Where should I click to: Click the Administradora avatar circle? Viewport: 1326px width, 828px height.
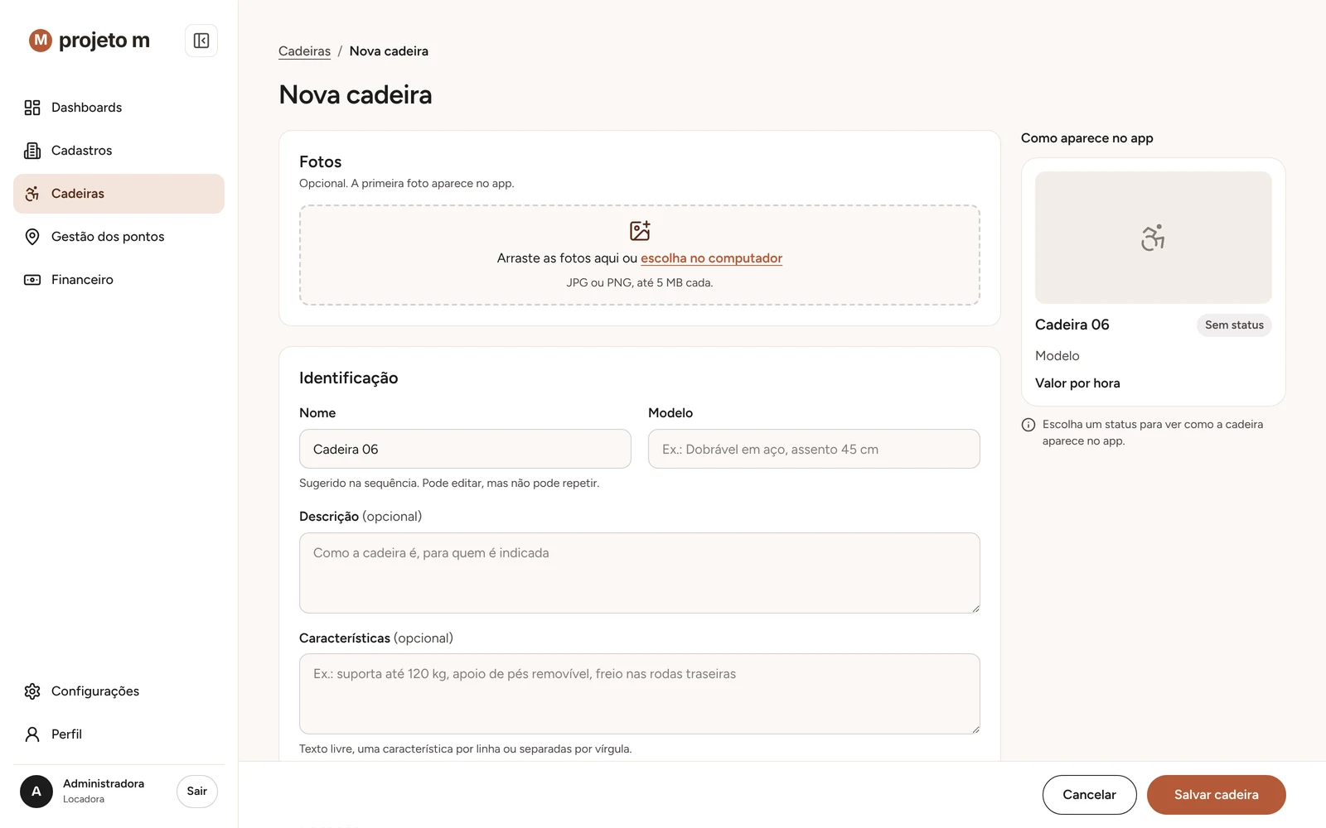36,792
